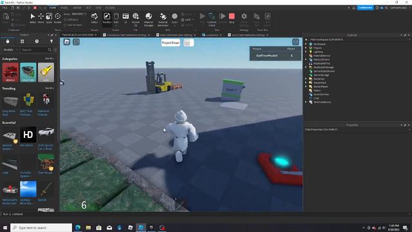Select the Structure category thumbnail
This screenshot has width=412, height=232.
28,72
